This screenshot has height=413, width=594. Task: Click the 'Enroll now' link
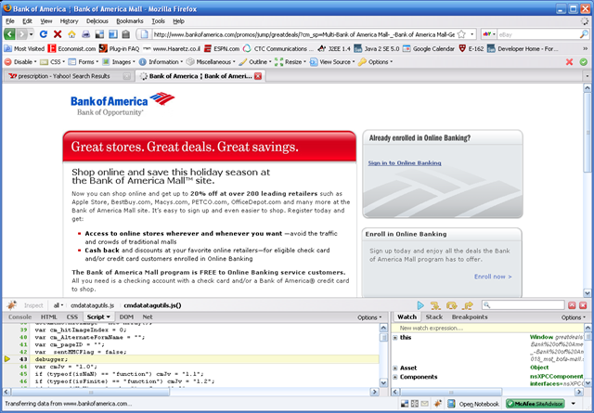coord(492,276)
